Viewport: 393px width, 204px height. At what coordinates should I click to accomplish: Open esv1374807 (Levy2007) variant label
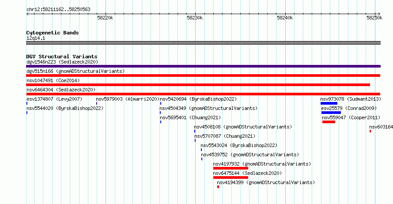click(x=54, y=99)
